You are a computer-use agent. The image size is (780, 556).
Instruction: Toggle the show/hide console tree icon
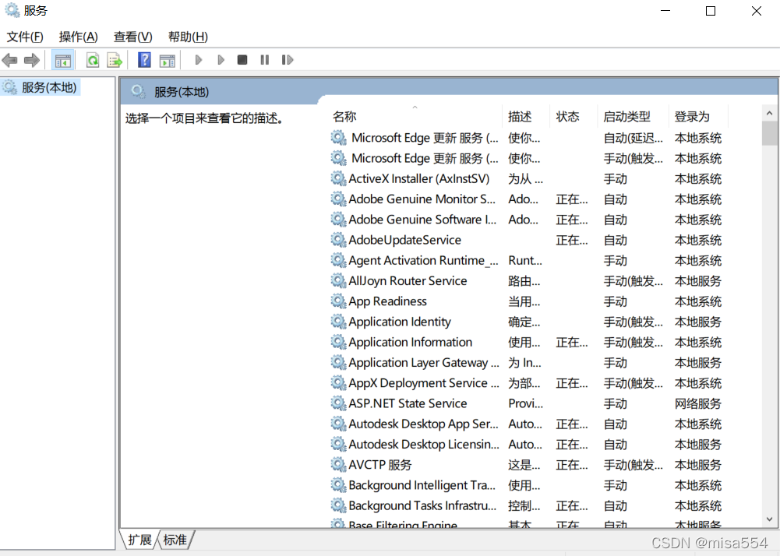[x=62, y=60]
